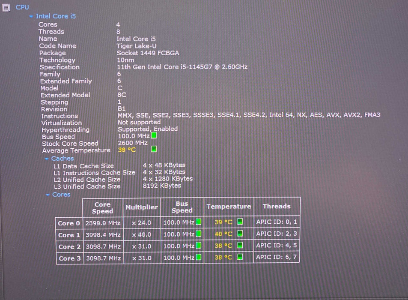Click the Not supported value
Image resolution: width=408 pixels, height=300 pixels.
pos(139,122)
